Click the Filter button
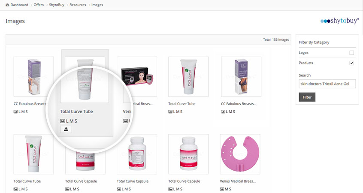363x193 pixels. [x=307, y=97]
